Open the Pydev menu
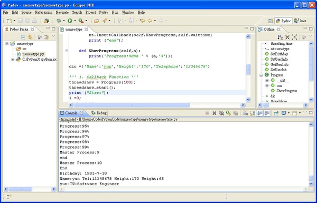This screenshot has height=203, width=317. [x=104, y=12]
